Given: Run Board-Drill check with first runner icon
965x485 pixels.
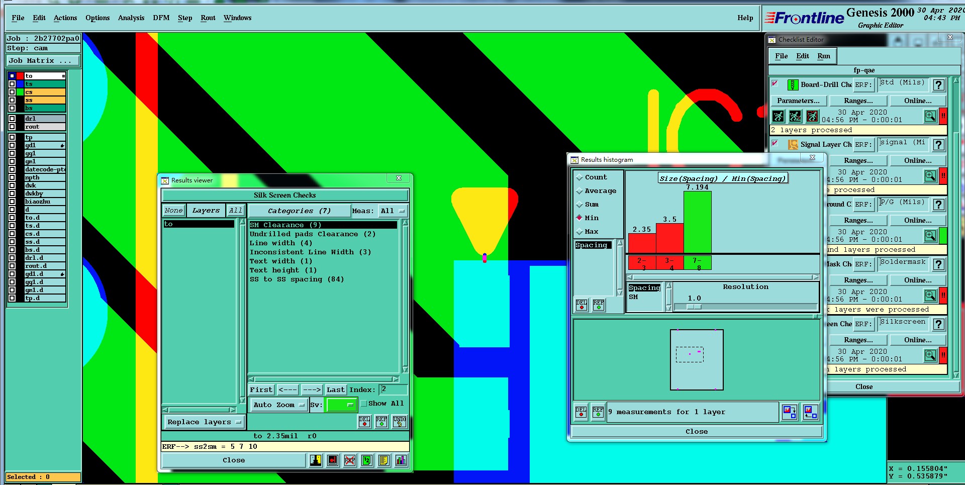Looking at the screenshot, I should pos(779,117).
